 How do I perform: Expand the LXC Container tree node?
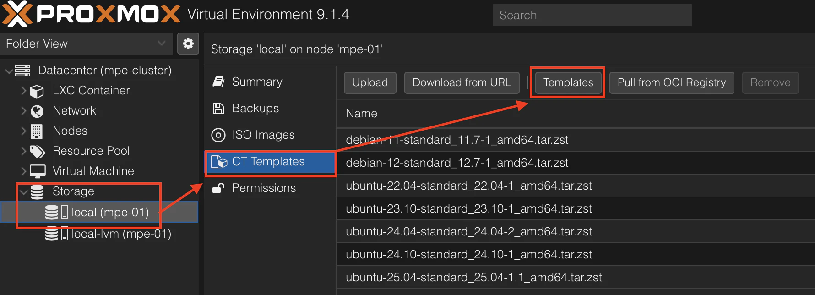click(23, 91)
